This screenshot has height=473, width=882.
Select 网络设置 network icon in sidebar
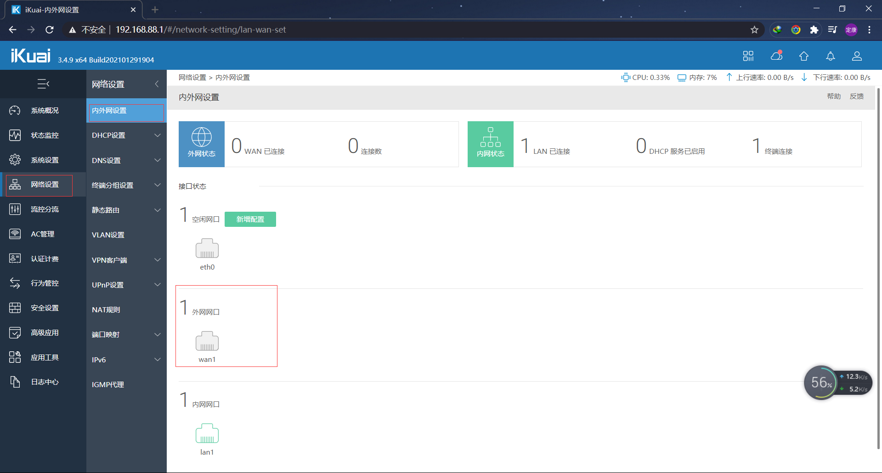[15, 184]
